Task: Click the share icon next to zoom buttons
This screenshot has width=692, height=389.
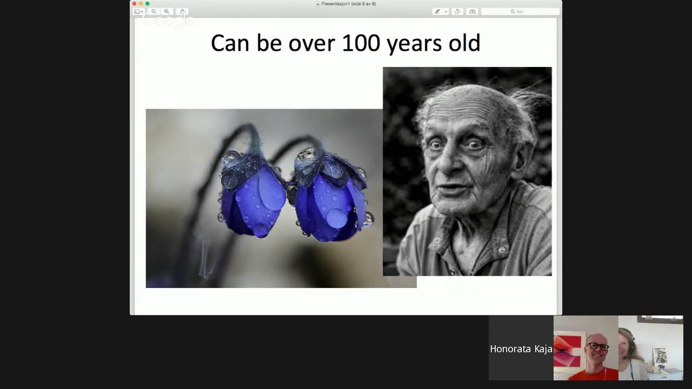Action: pos(182,11)
